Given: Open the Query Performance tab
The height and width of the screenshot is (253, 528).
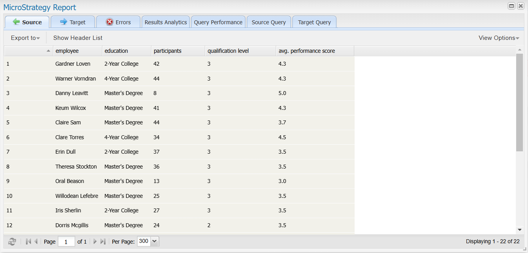Looking at the screenshot, I should [218, 22].
